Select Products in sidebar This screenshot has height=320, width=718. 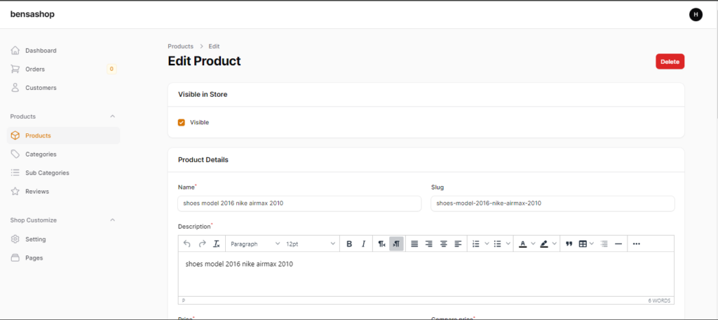[63, 135]
